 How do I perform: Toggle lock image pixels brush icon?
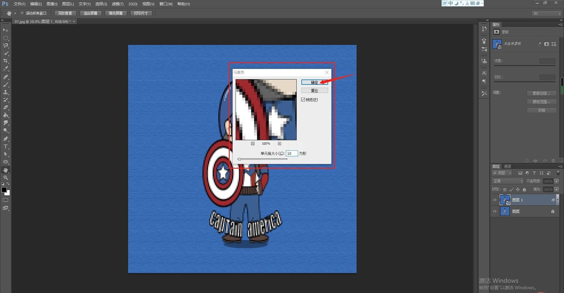tap(511, 189)
